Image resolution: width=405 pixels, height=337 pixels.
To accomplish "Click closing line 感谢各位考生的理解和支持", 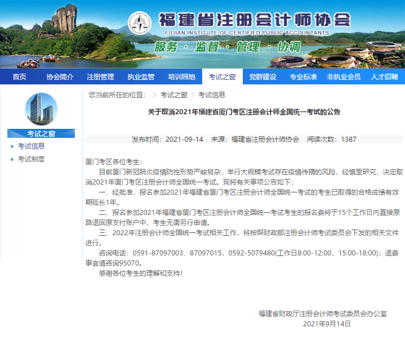I will coord(140,273).
